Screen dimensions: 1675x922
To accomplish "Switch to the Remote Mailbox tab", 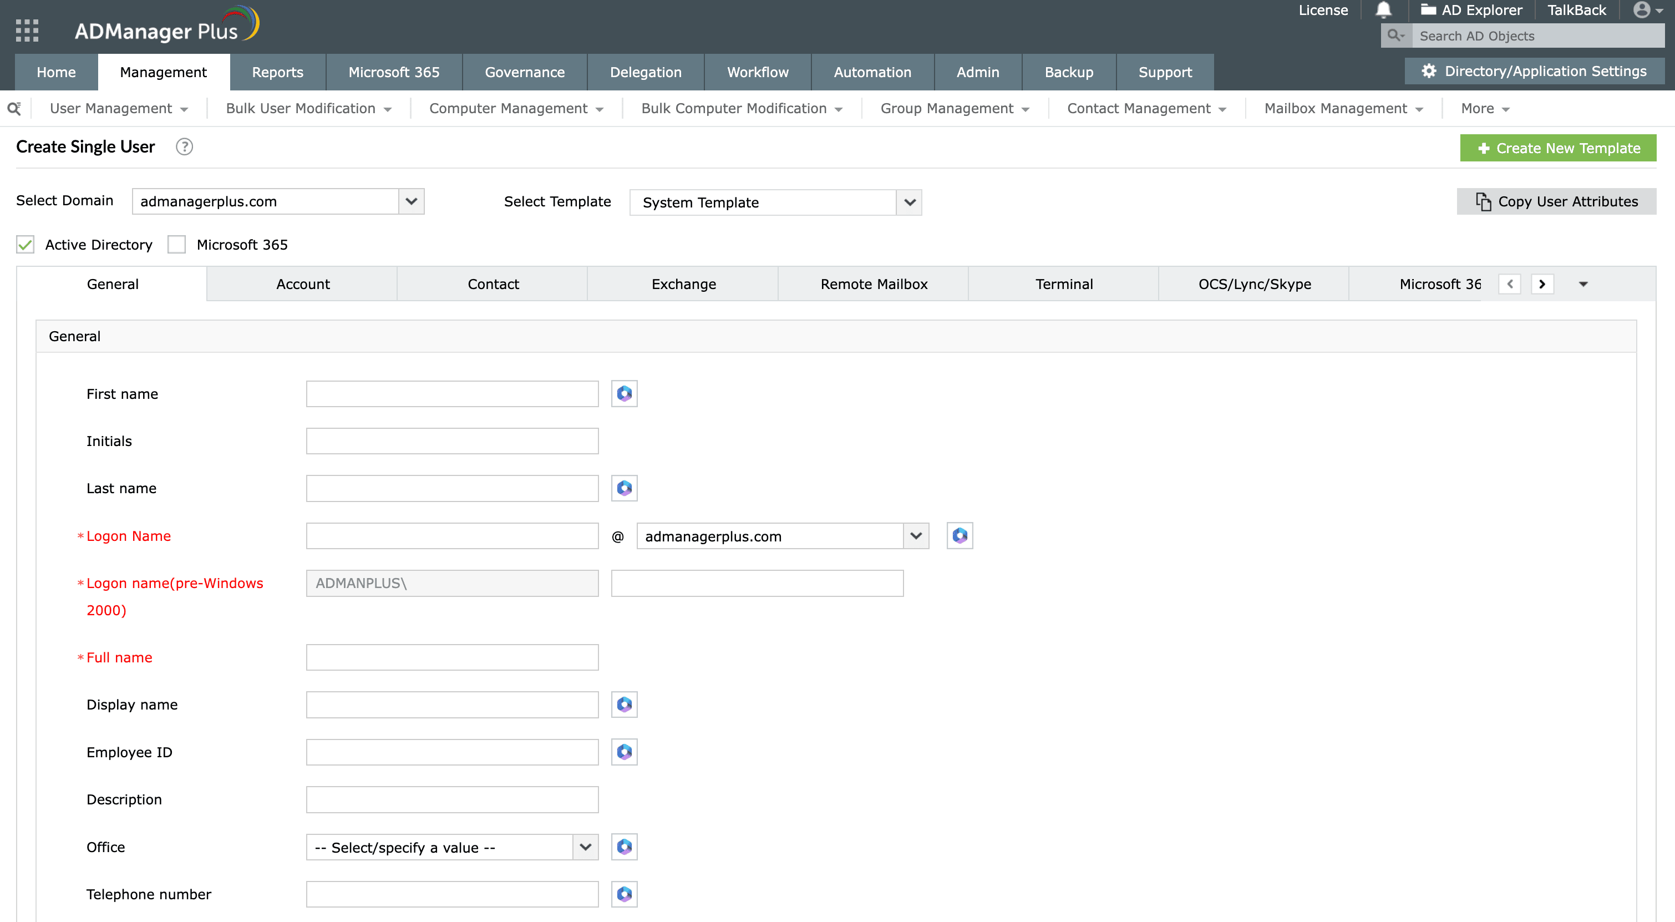I will click(x=874, y=284).
